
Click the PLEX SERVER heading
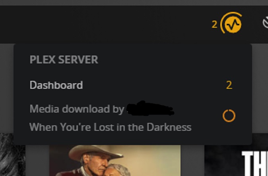(x=64, y=59)
